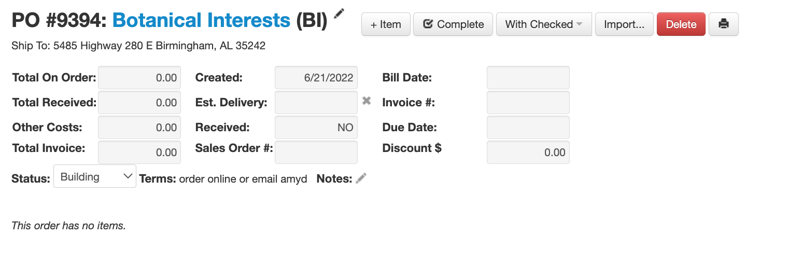Focus the Bill Date field
Image resolution: width=788 pixels, height=277 pixels.
528,78
